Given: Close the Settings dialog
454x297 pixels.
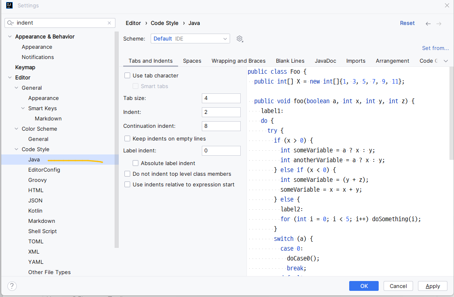Looking at the screenshot, I should 447,5.
